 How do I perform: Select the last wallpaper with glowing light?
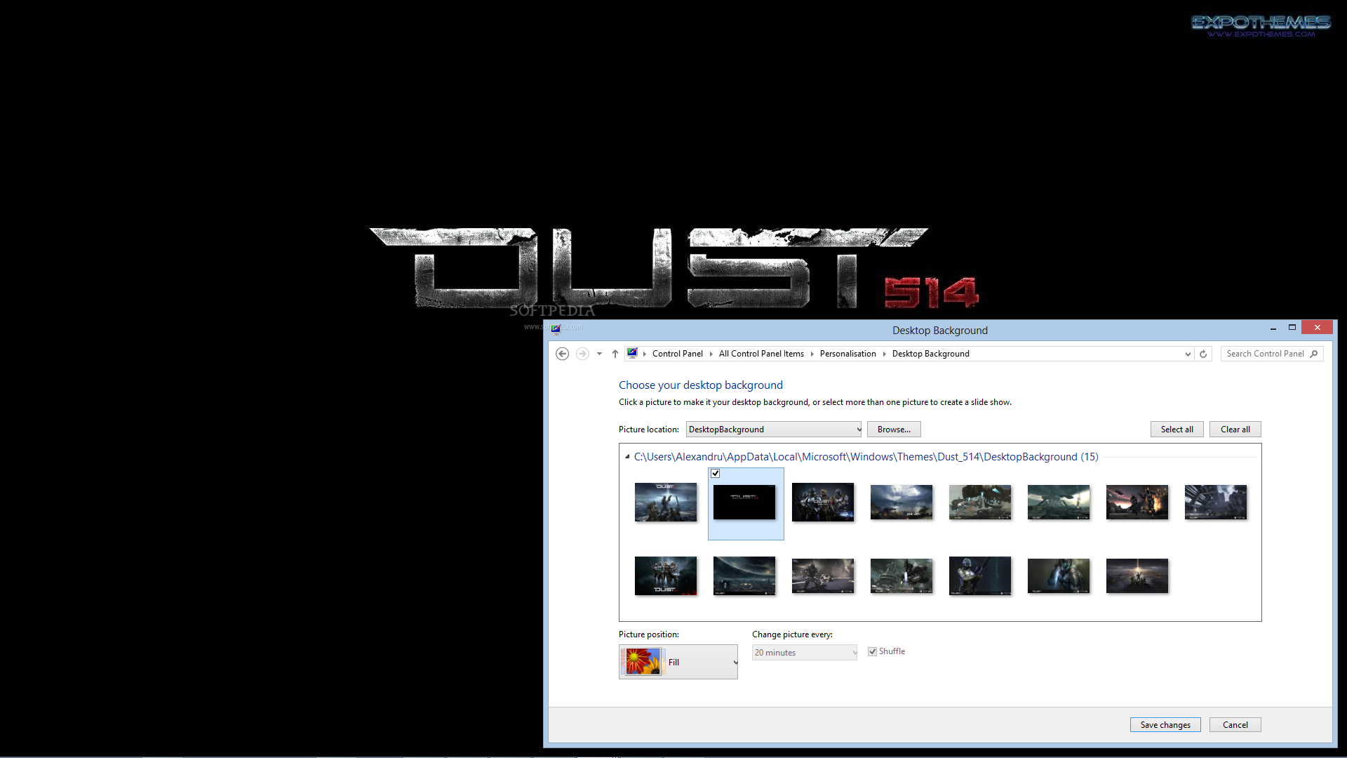pyautogui.click(x=1137, y=576)
